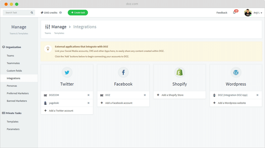The image size is (265, 148).
Task: Click the credits info icon
Action: tap(60, 13)
